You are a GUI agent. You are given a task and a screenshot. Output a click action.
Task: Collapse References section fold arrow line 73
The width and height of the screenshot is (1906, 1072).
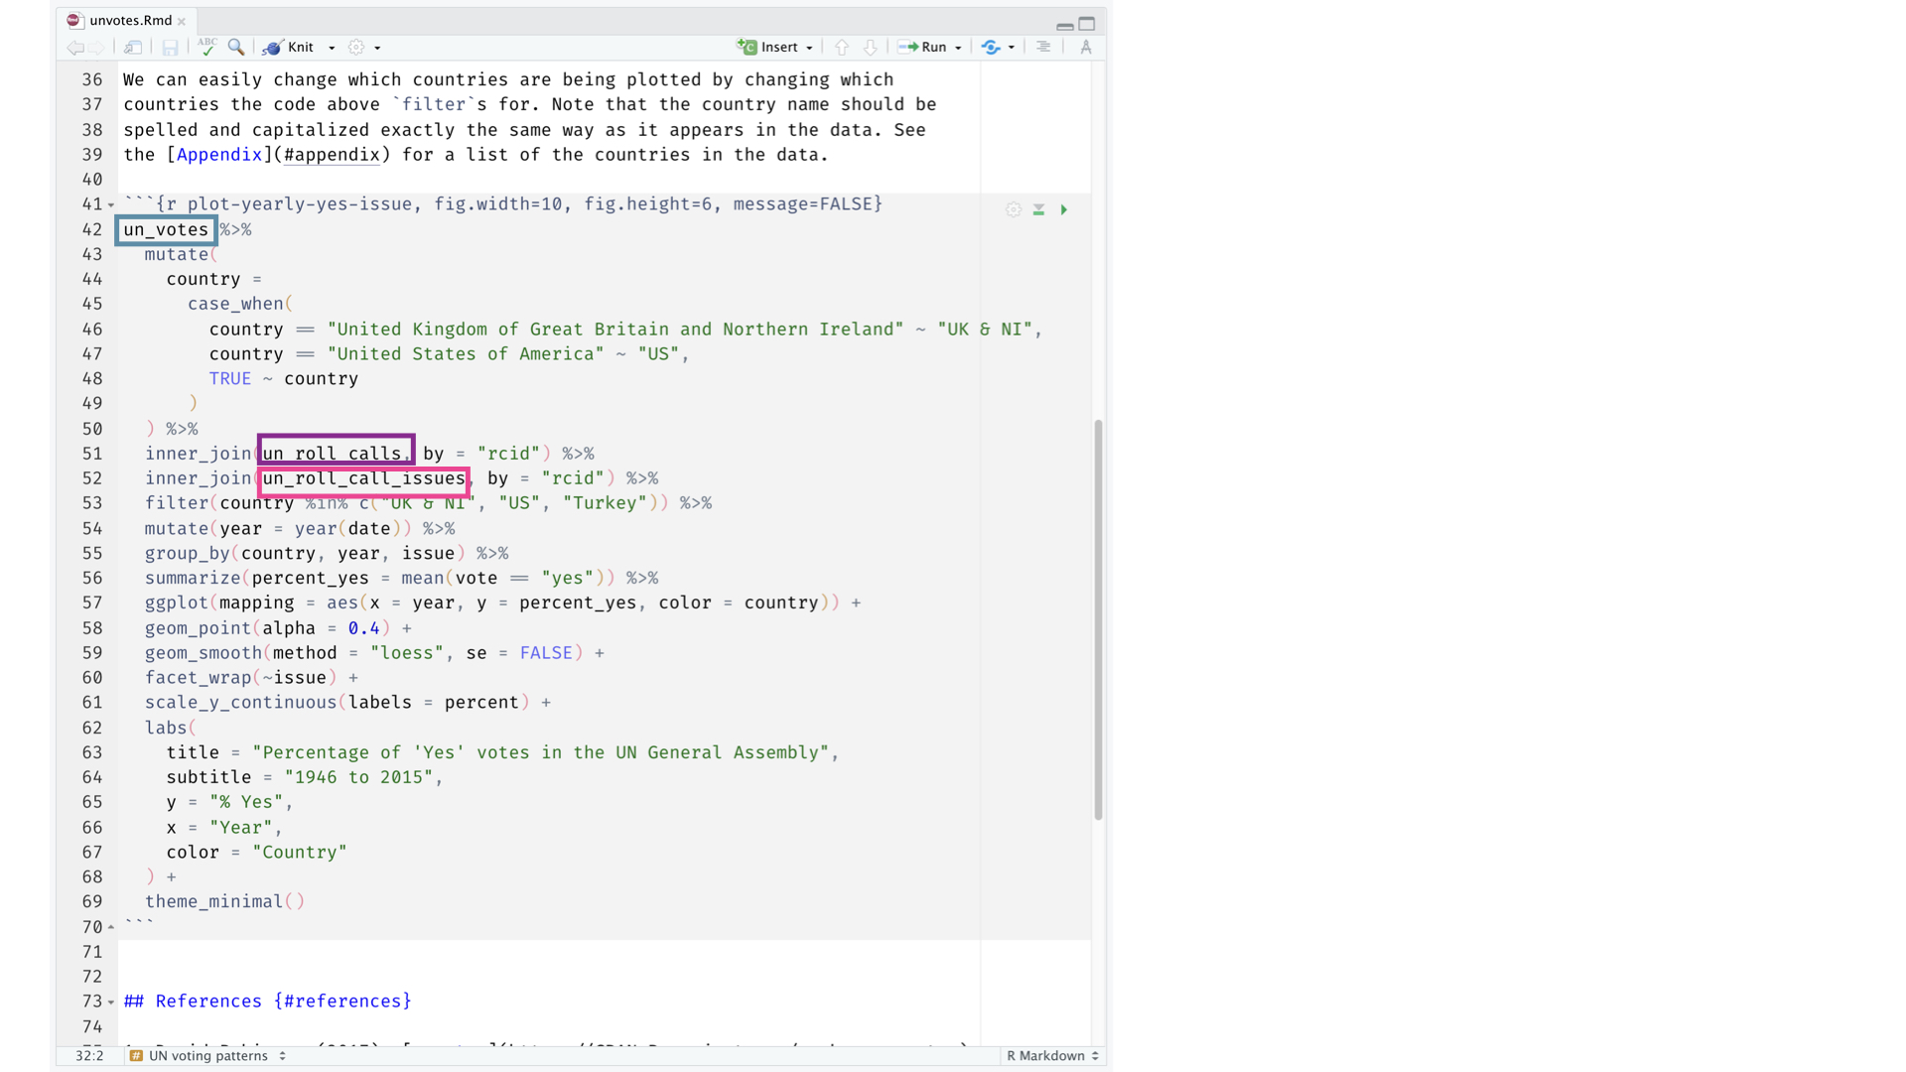click(x=111, y=1002)
